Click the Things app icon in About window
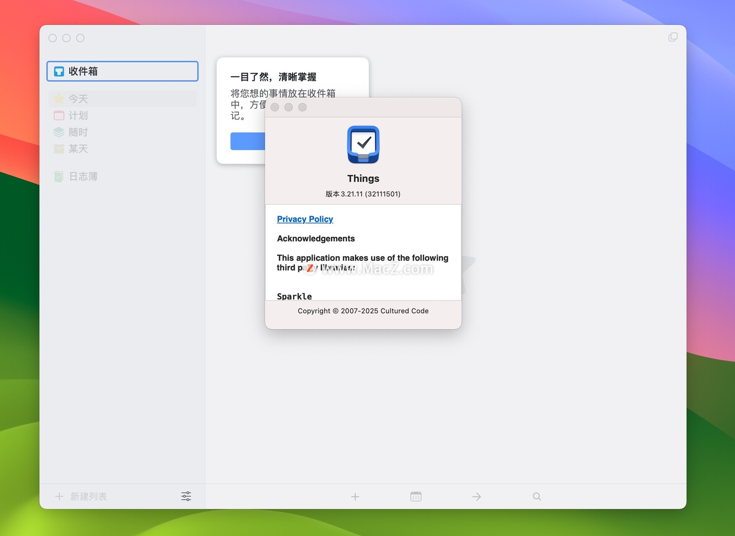Screen dimensions: 735x536 [363, 145]
